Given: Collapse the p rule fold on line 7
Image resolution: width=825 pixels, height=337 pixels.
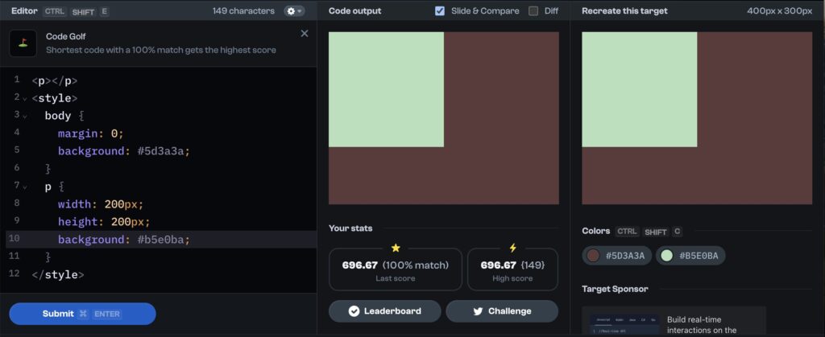Looking at the screenshot, I should [24, 187].
